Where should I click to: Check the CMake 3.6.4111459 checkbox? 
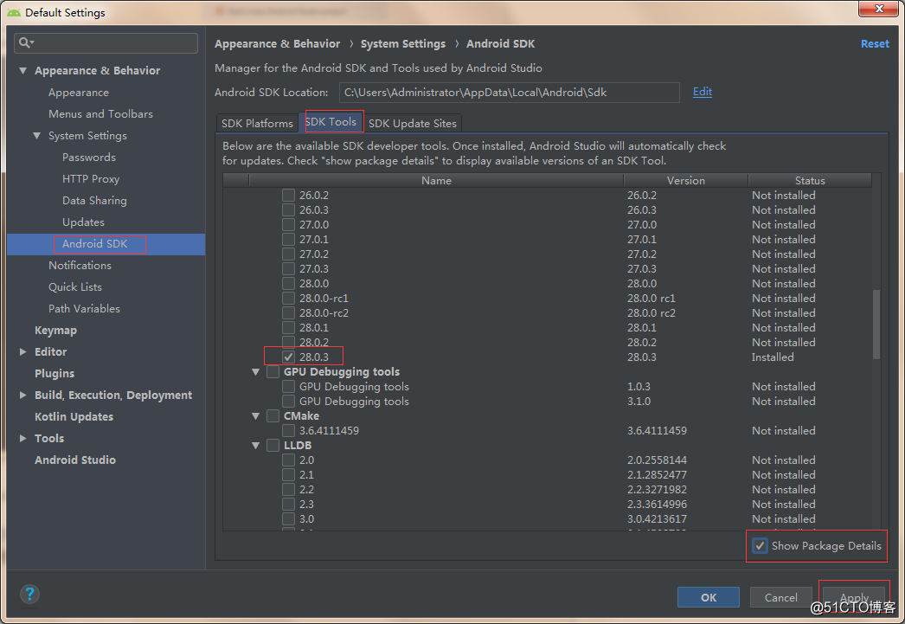click(289, 431)
